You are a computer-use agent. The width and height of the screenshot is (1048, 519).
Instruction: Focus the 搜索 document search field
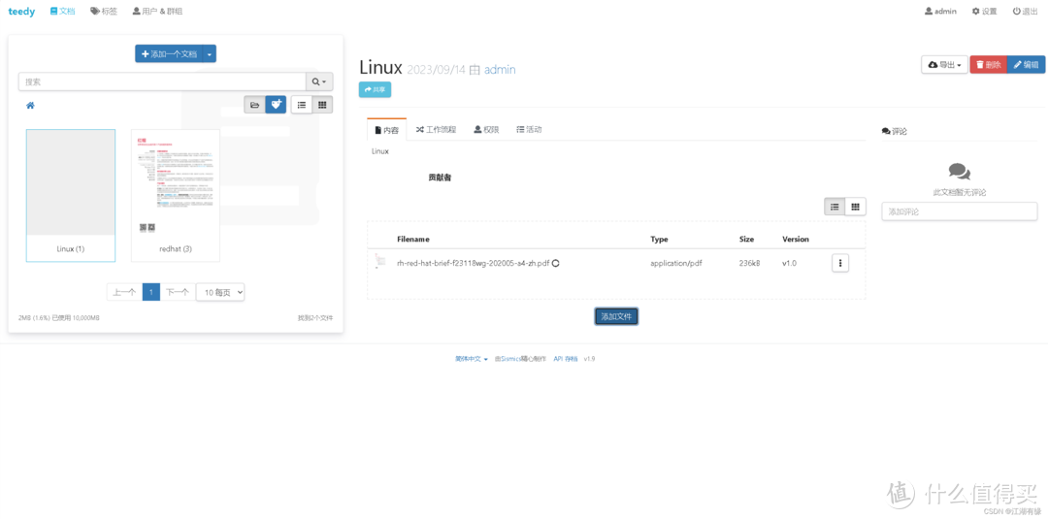(162, 81)
